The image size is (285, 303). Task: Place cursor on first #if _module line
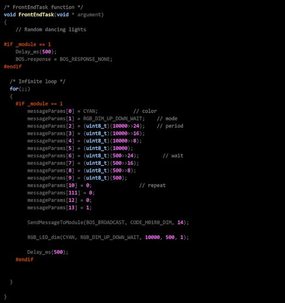point(27,44)
